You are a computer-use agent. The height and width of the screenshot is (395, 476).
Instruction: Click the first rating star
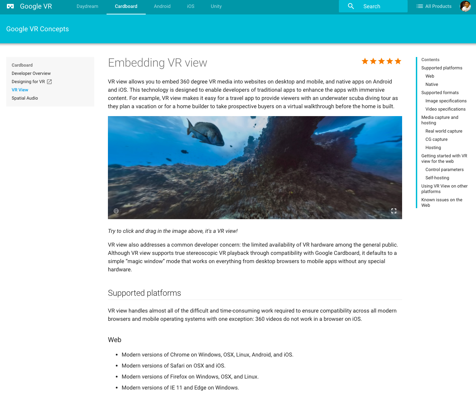365,61
